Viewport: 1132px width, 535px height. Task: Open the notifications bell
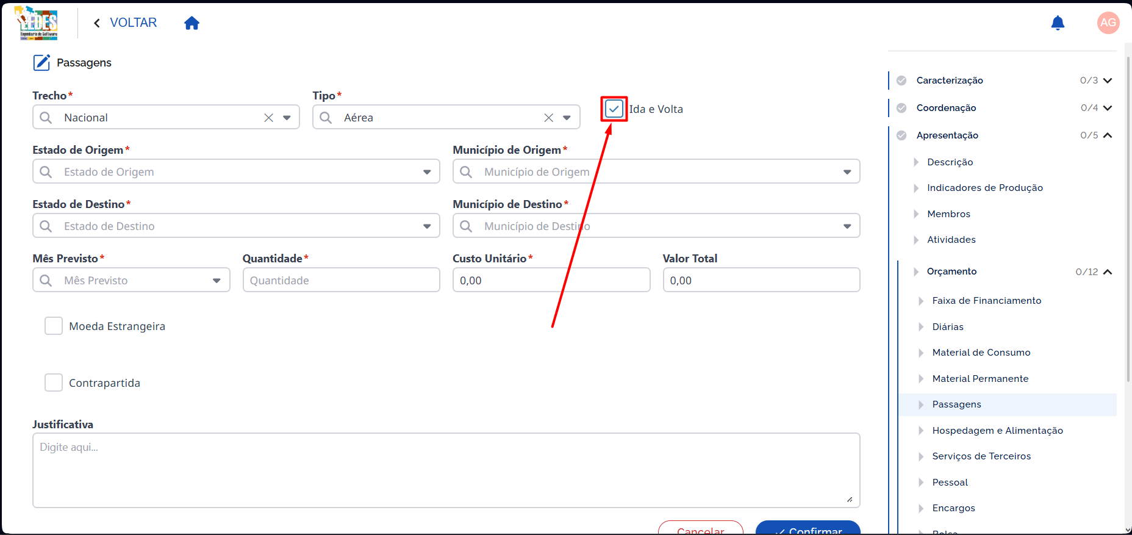click(1058, 23)
